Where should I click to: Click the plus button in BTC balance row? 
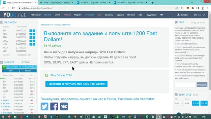tap(31, 31)
